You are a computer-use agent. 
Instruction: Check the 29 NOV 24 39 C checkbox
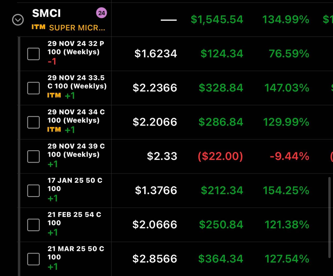tap(34, 156)
